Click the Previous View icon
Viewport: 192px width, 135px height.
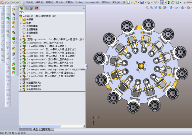(156, 8)
